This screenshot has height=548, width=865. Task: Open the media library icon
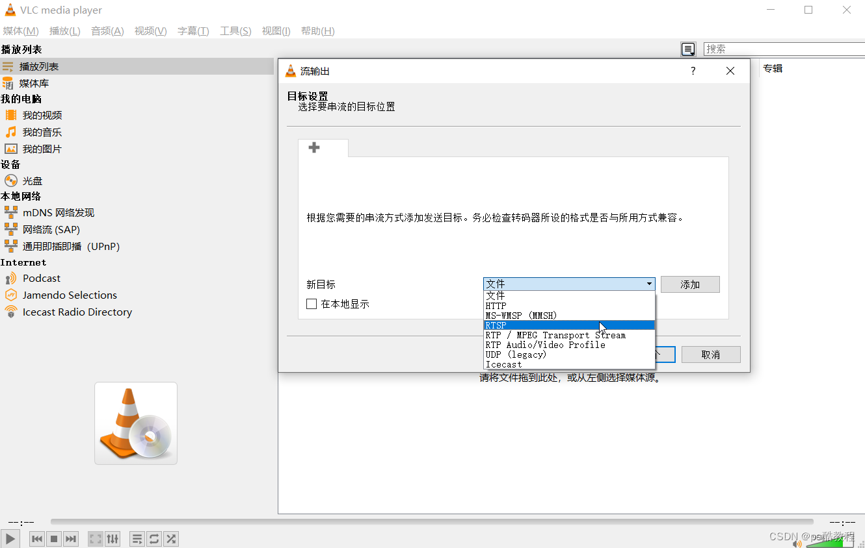pyautogui.click(x=8, y=83)
